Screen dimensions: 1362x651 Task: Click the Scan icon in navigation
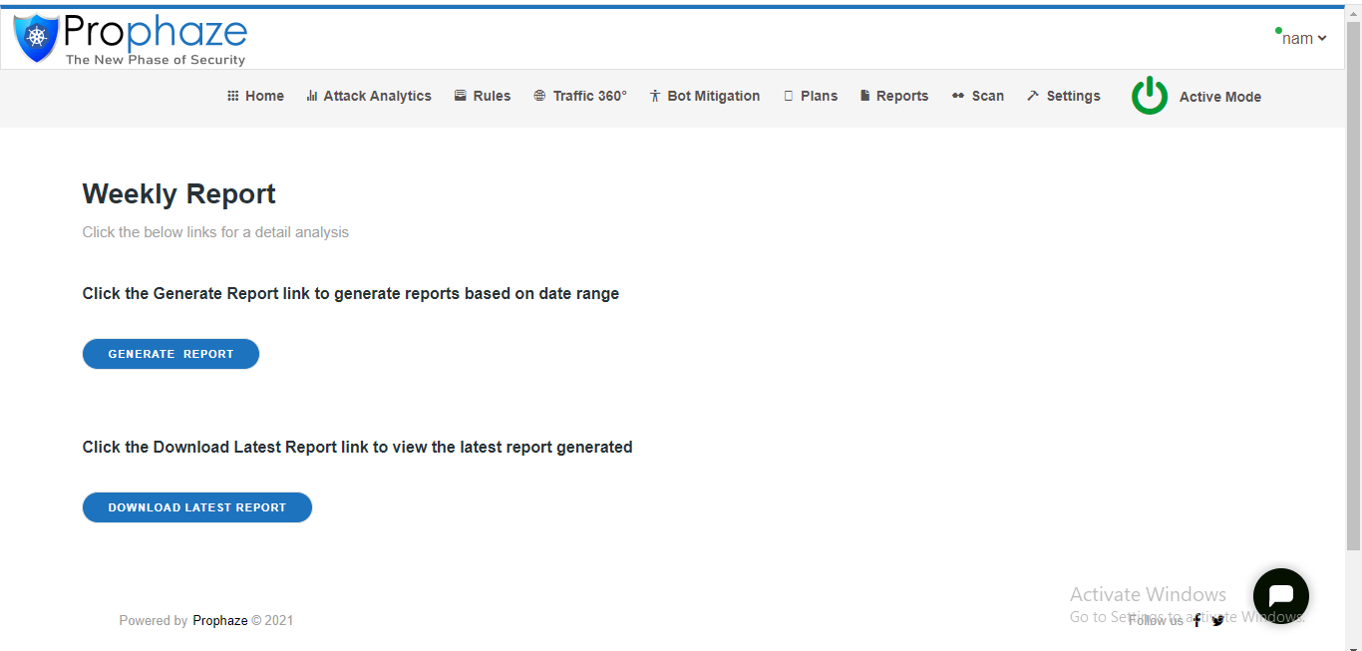958,96
